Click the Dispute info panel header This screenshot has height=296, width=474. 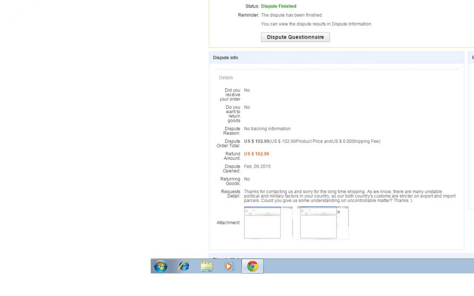pyautogui.click(x=226, y=58)
